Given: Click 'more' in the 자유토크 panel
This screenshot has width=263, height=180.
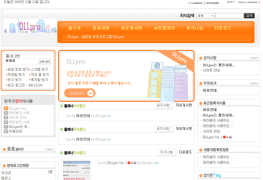Looking at the screenshot, I should (x=254, y=83).
